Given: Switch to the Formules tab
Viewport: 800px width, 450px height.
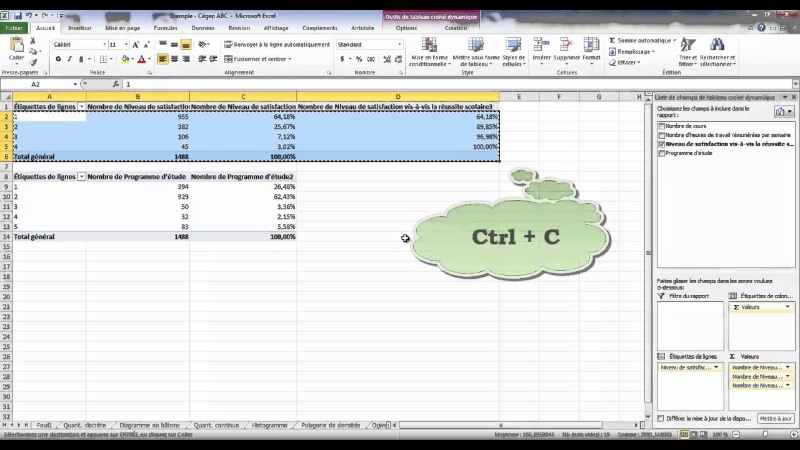Looking at the screenshot, I should click(x=166, y=27).
